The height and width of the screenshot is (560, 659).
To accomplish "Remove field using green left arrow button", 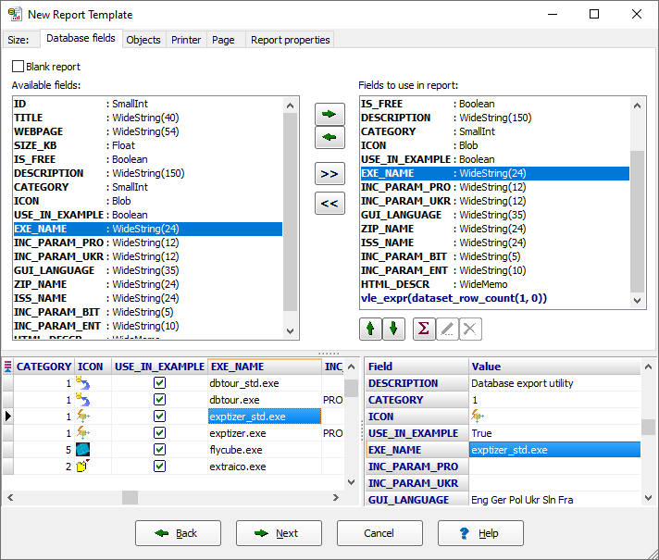I will [x=329, y=138].
